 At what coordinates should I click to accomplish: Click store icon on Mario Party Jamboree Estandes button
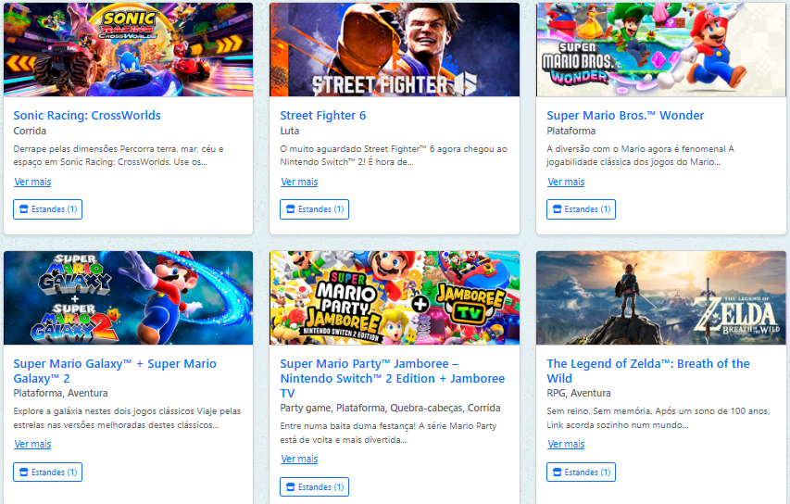point(291,487)
